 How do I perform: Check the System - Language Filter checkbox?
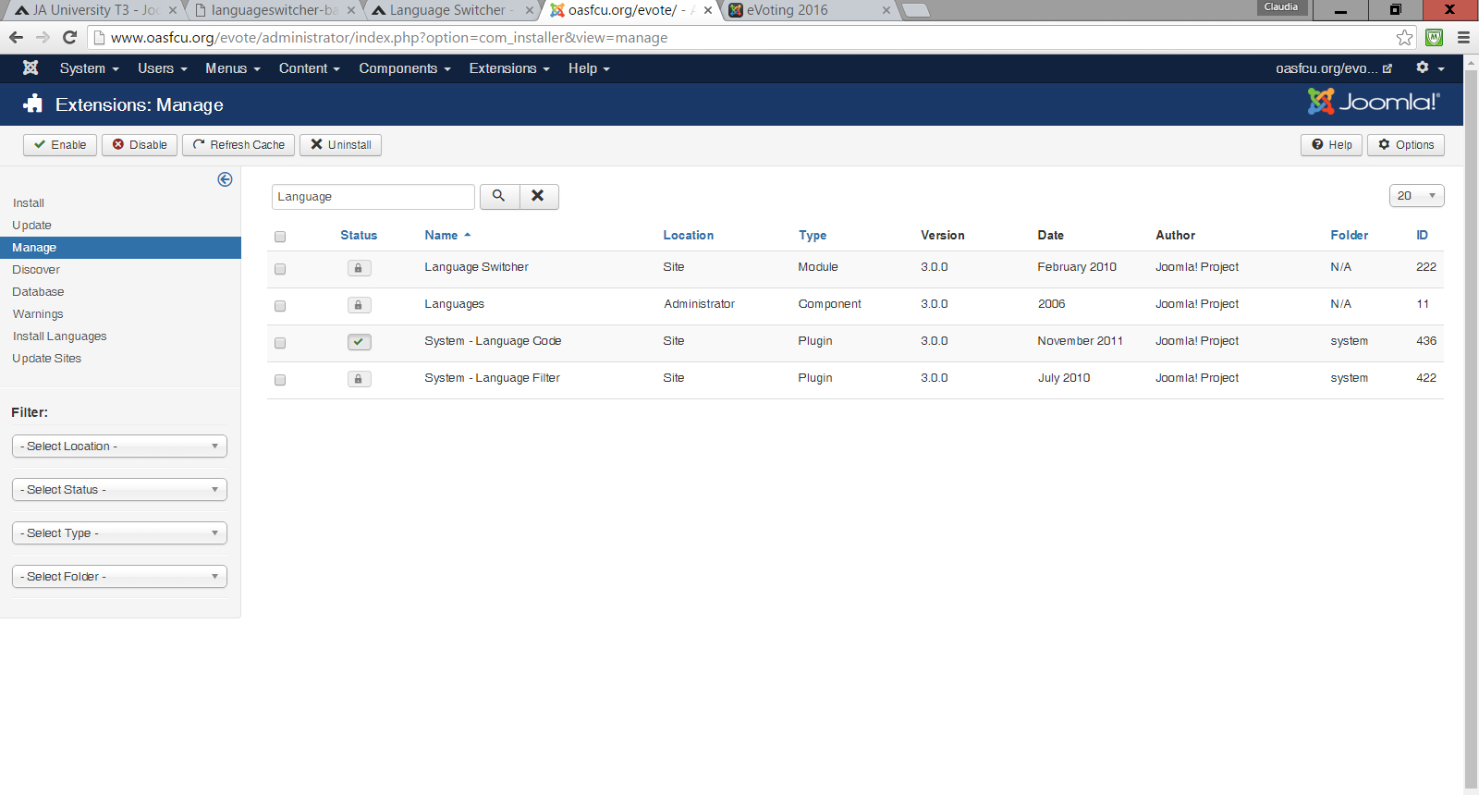(280, 380)
